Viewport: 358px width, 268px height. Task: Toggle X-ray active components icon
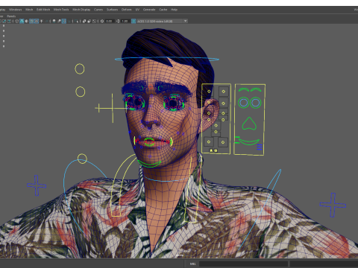coord(89,21)
